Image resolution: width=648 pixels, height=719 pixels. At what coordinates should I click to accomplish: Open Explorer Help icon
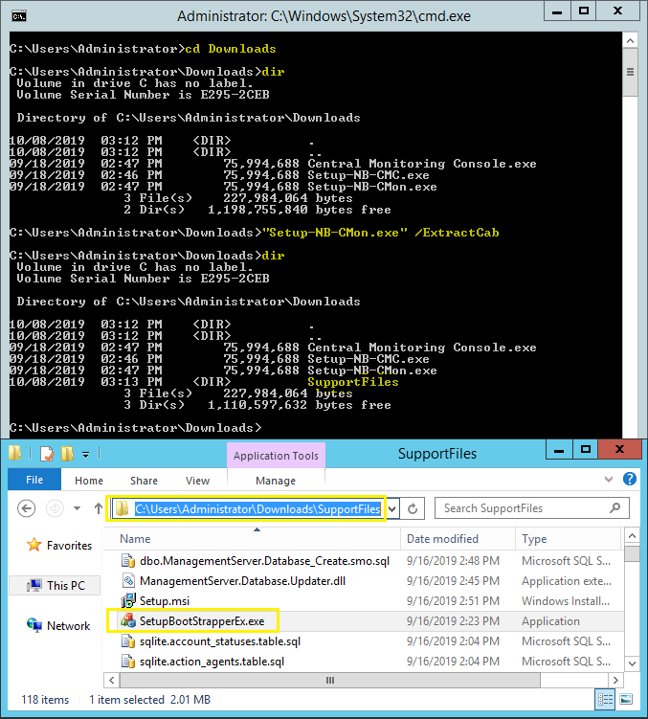[x=630, y=480]
